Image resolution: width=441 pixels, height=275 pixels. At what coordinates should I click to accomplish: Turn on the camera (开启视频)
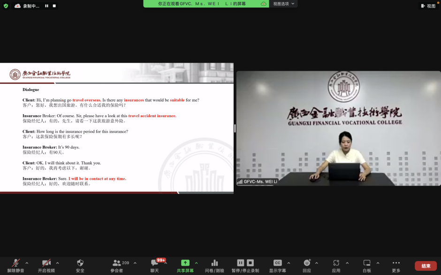46,263
